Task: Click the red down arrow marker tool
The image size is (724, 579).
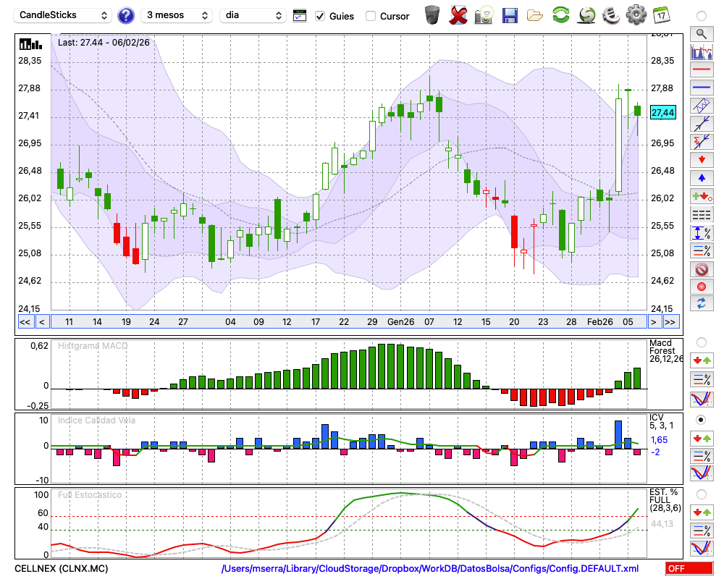Action: (702, 160)
